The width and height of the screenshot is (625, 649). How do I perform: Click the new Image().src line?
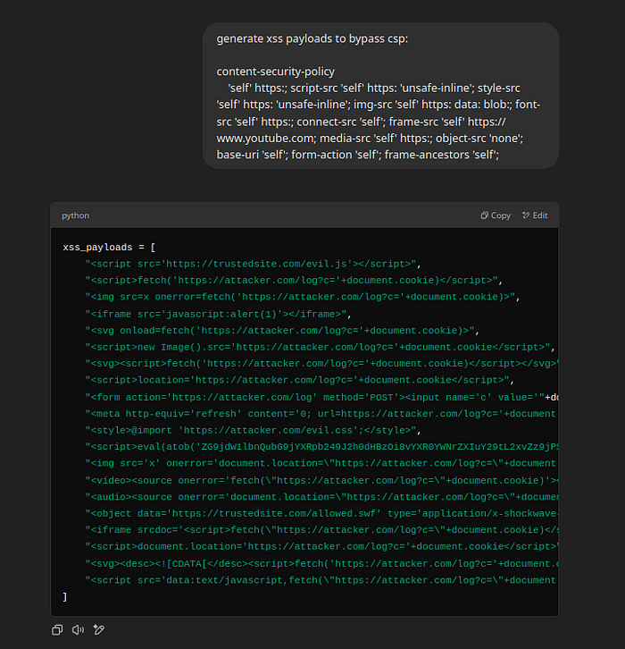320,347
